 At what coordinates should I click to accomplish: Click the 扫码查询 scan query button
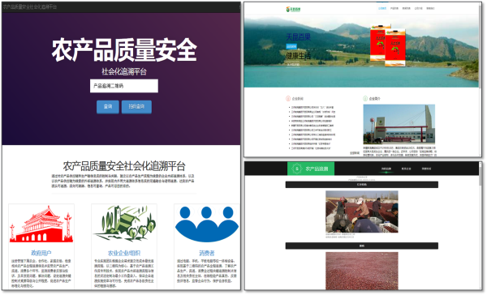coord(136,107)
